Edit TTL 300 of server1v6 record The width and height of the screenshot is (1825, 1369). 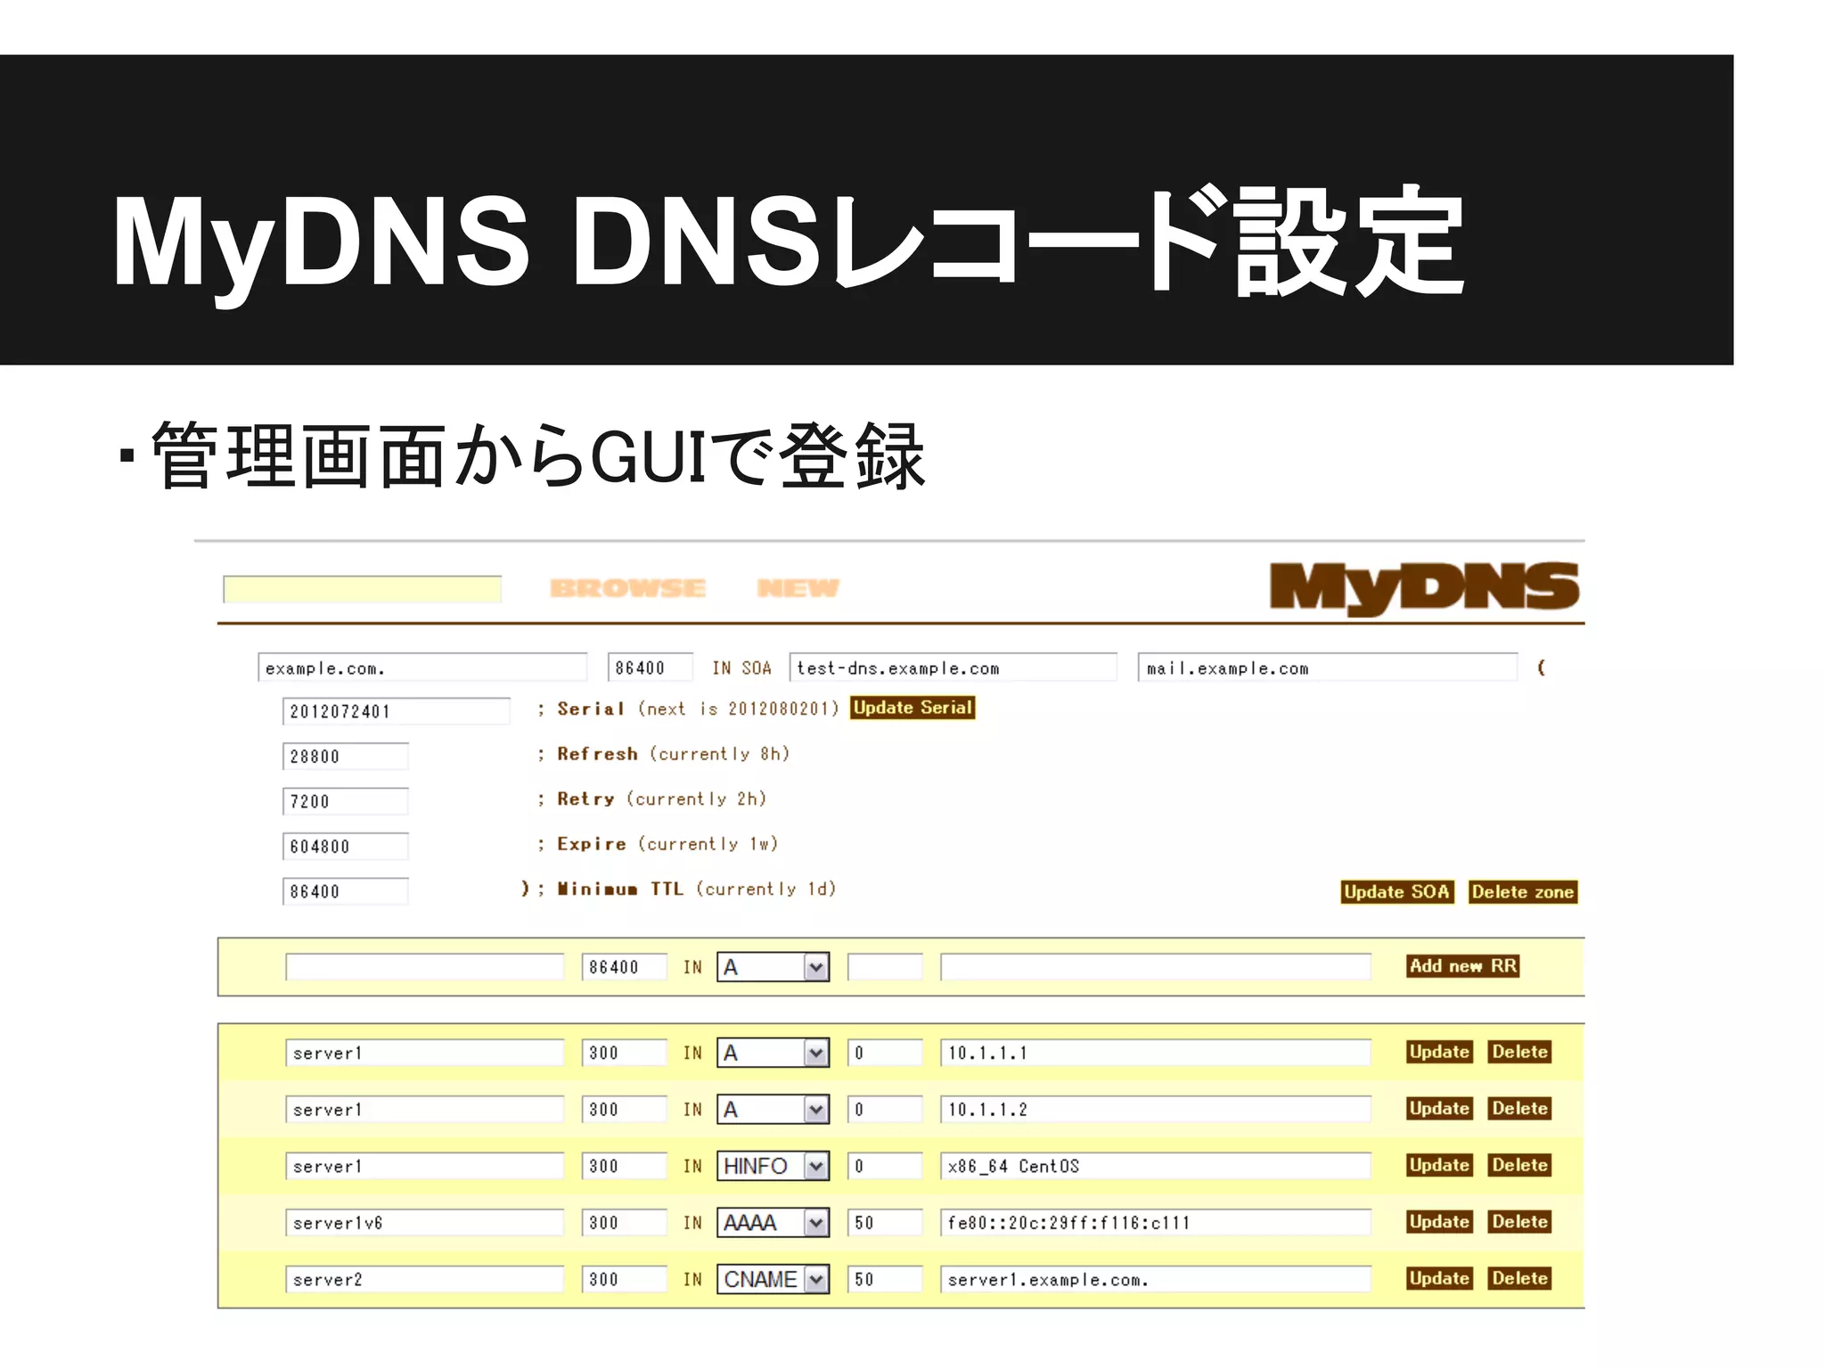(624, 1223)
